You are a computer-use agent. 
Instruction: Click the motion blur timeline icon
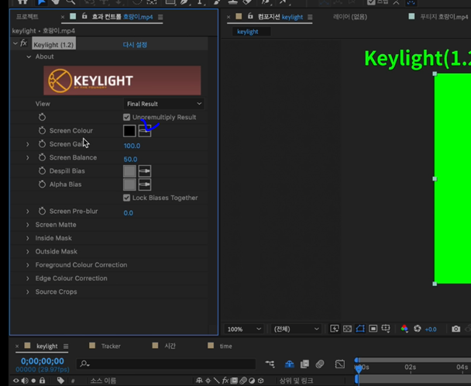[320, 364]
